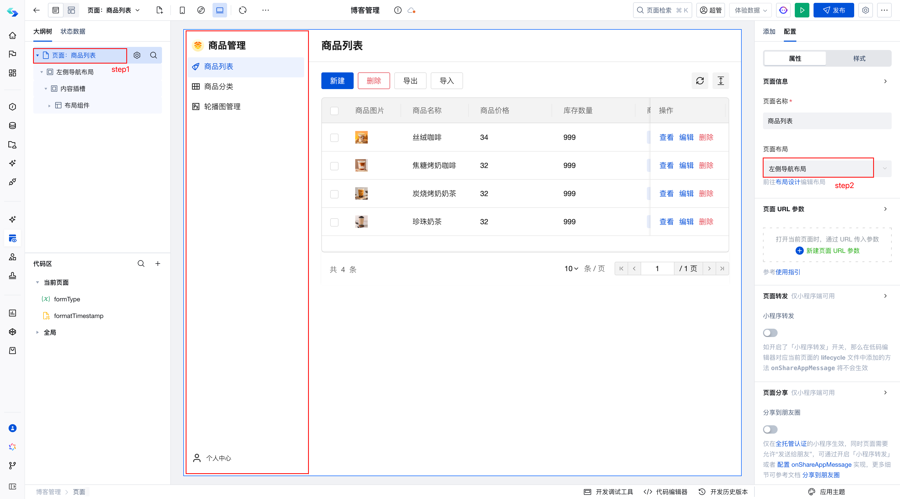
Task: Switch to the 添加 tab in right panel
Action: 769,32
